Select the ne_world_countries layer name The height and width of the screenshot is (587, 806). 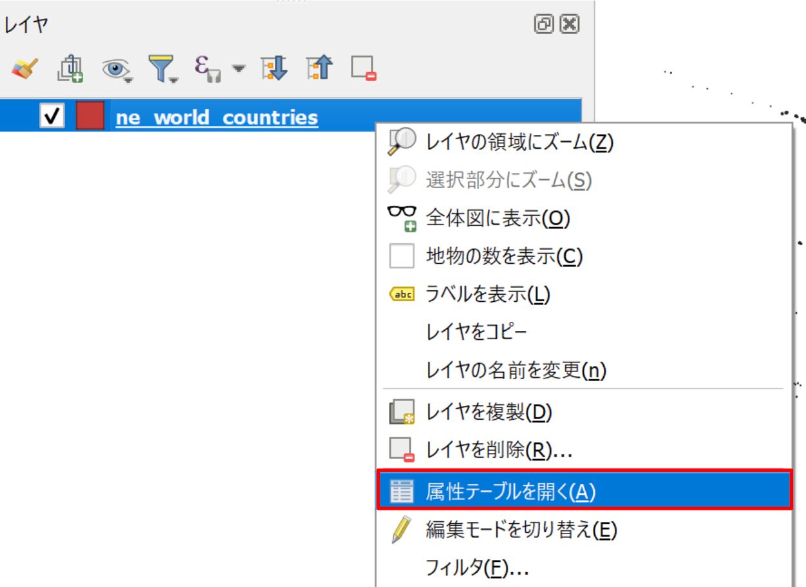click(x=217, y=117)
